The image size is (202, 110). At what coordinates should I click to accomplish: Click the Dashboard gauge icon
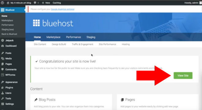coord(2,46)
